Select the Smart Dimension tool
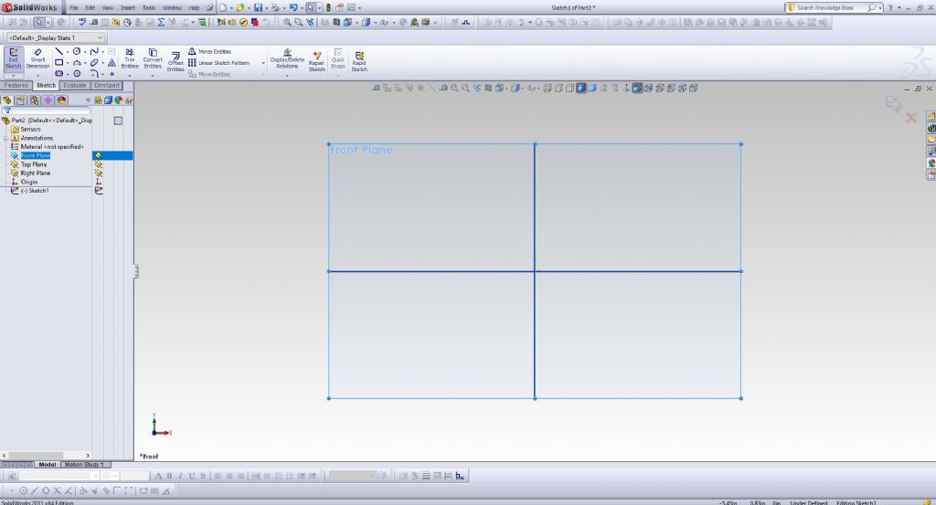Viewport: 936px width, 505px height. click(x=37, y=59)
